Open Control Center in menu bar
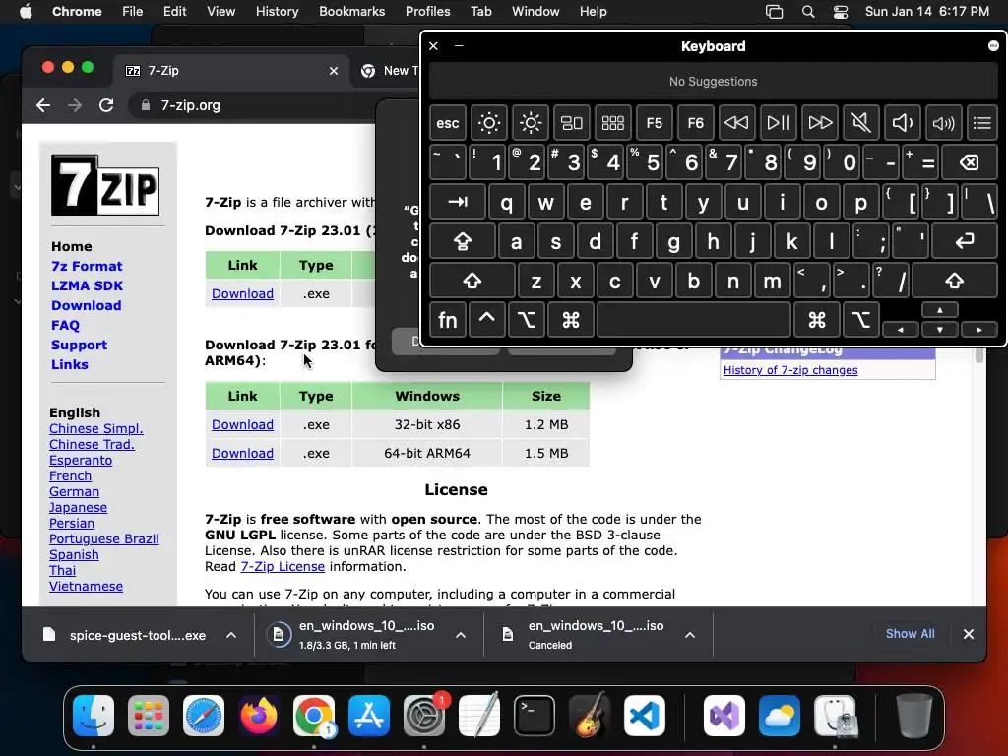This screenshot has width=1008, height=756. point(841,12)
